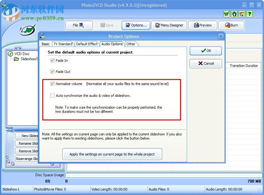Click the 'Slideshow1' status bar entry

pos(11,190)
